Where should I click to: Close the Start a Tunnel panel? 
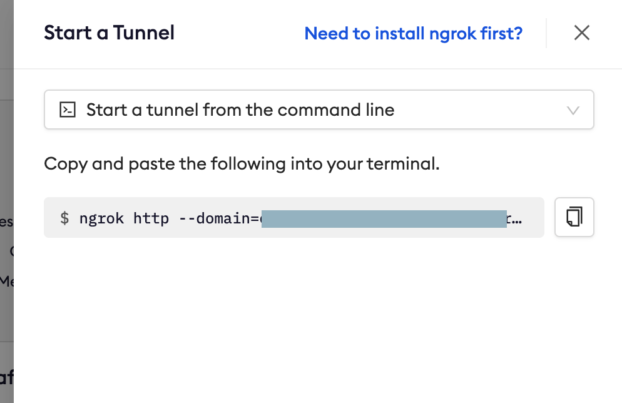(581, 33)
